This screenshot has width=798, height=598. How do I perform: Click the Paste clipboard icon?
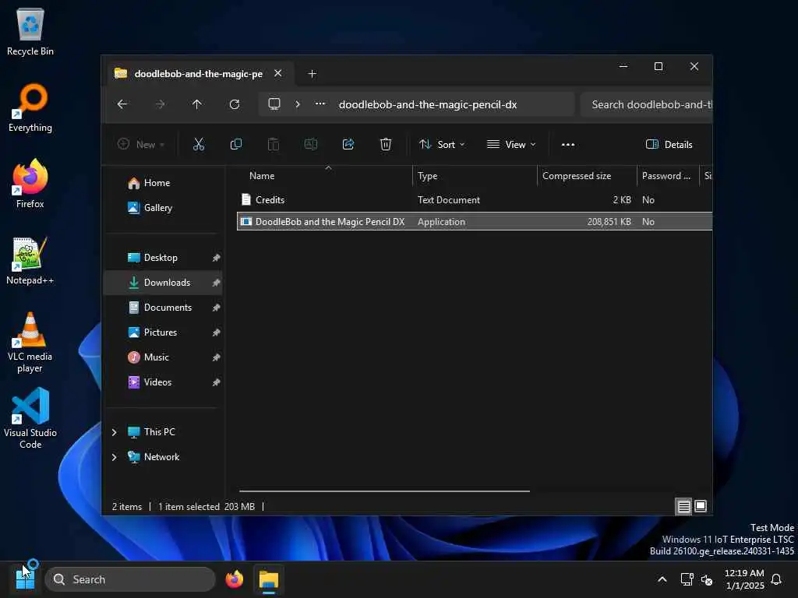click(x=274, y=144)
